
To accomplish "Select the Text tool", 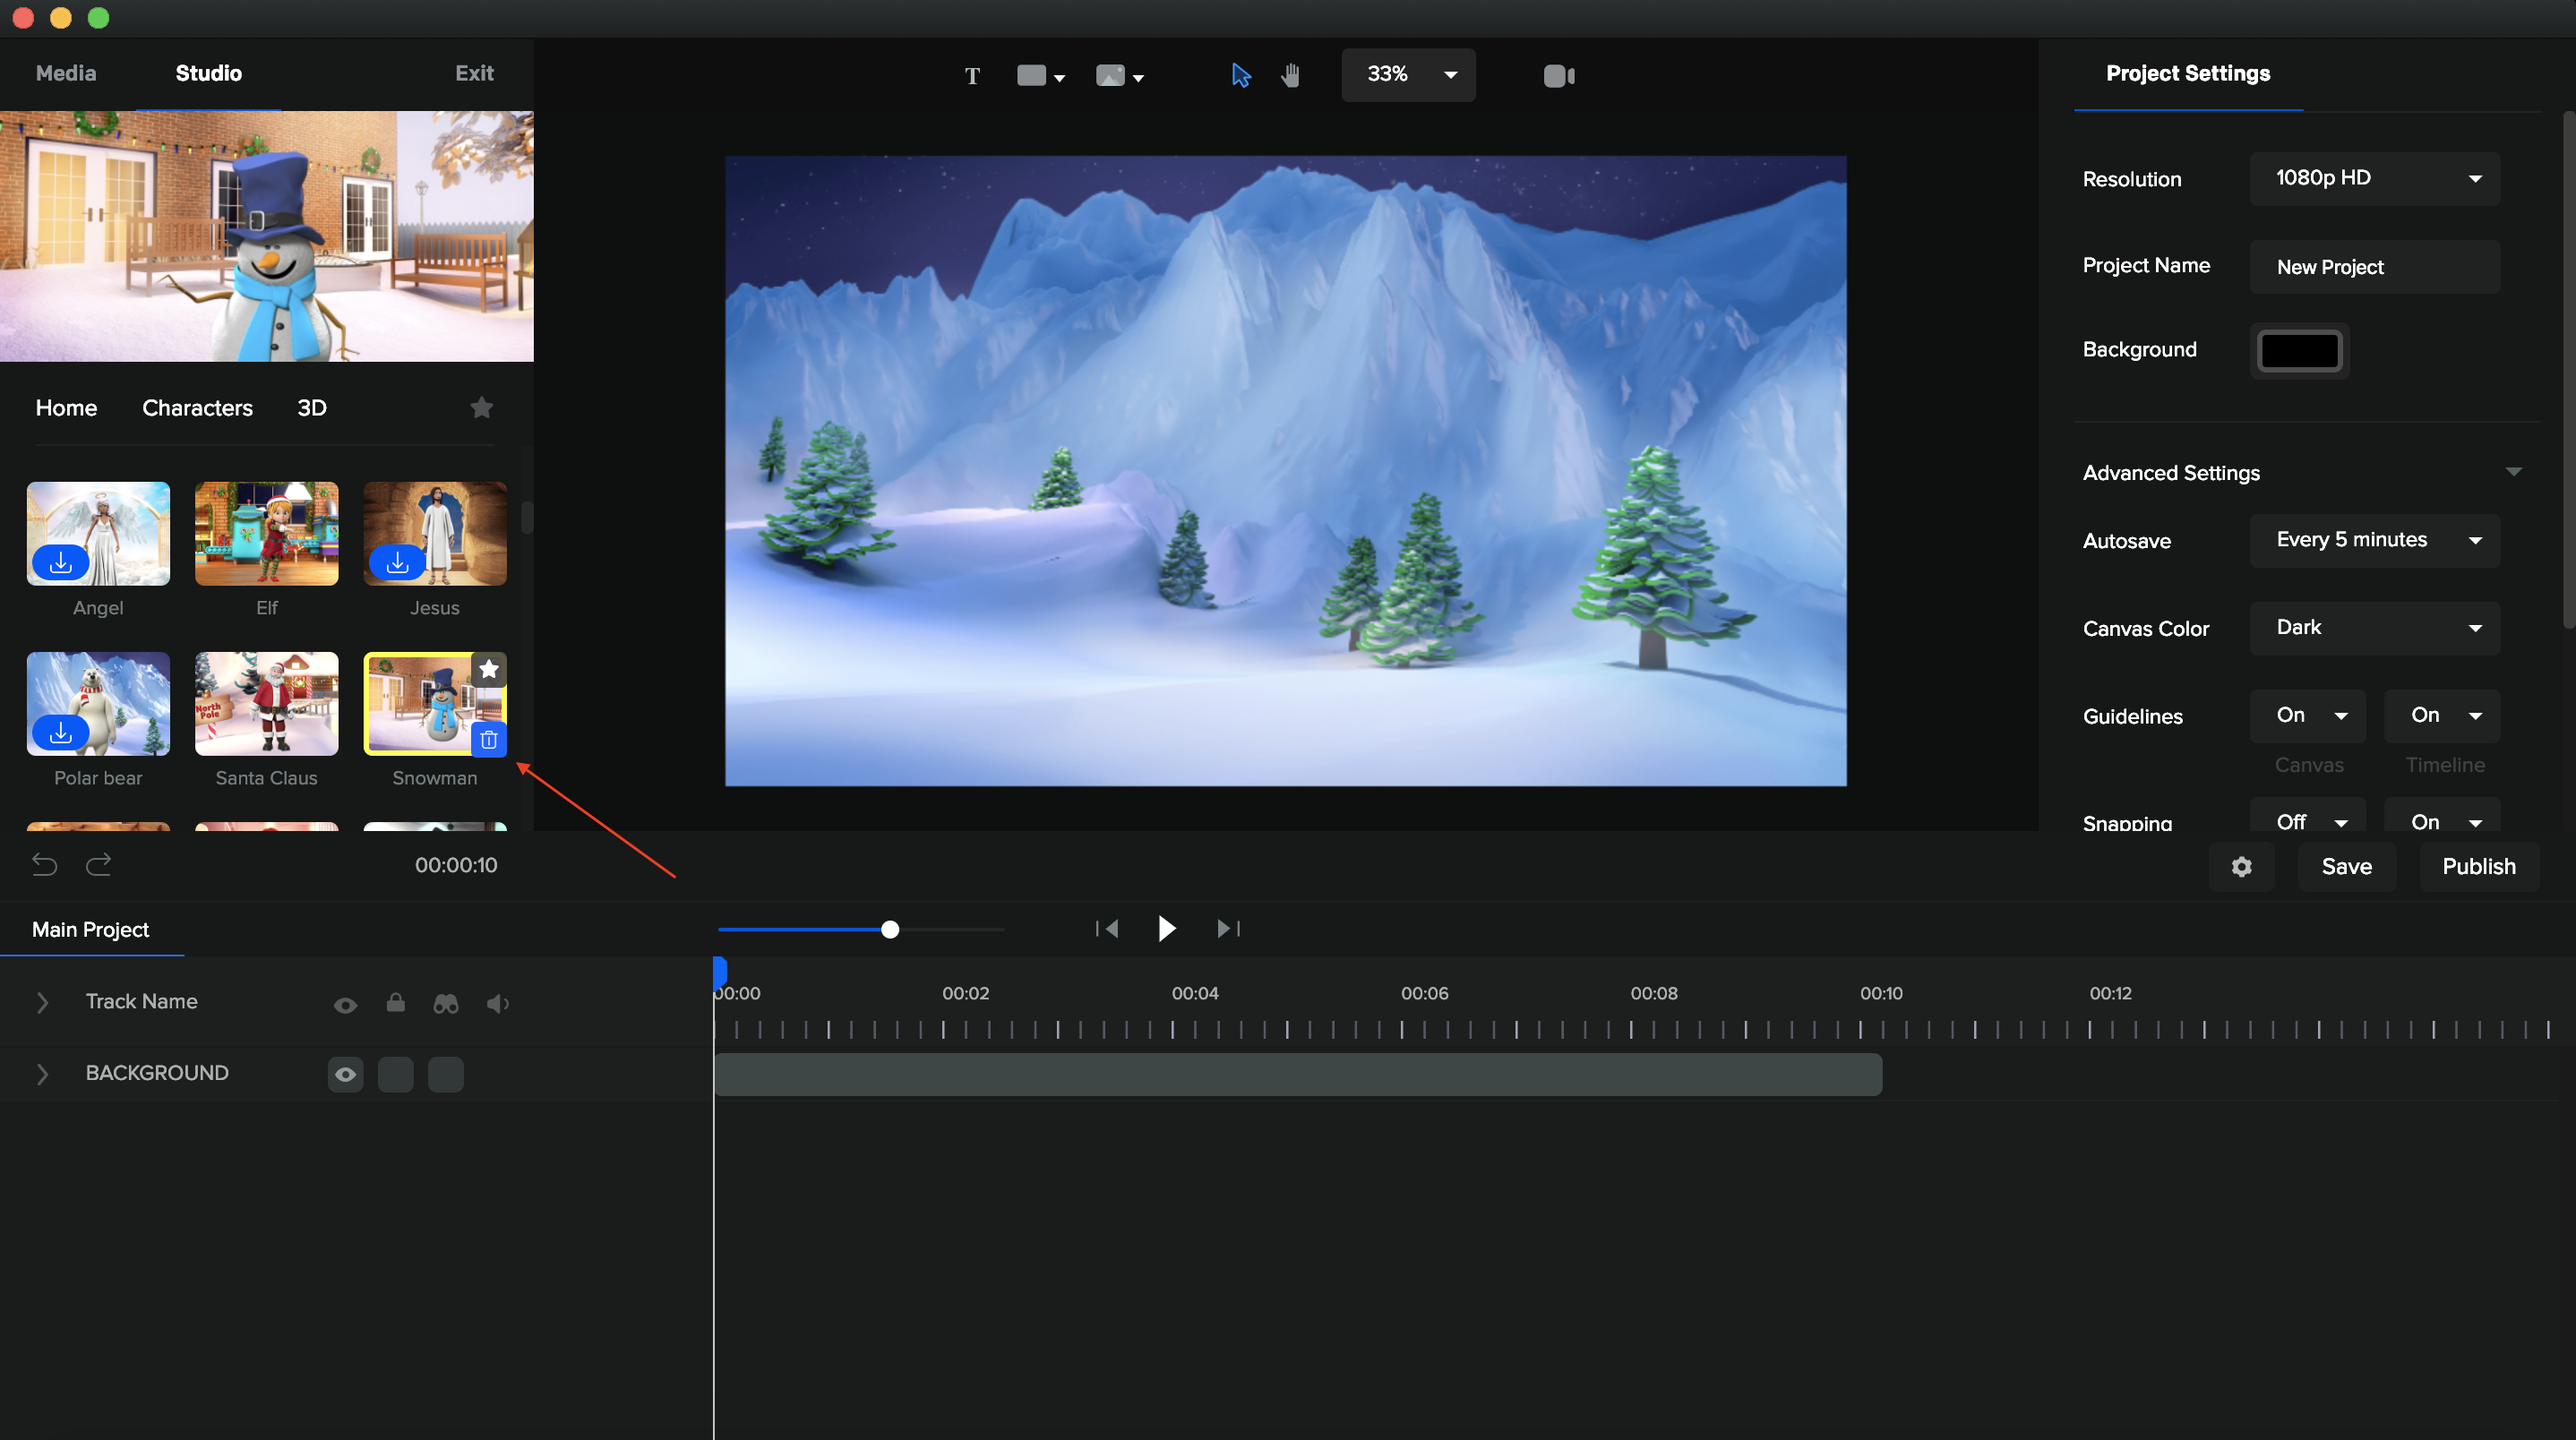I will [x=972, y=76].
